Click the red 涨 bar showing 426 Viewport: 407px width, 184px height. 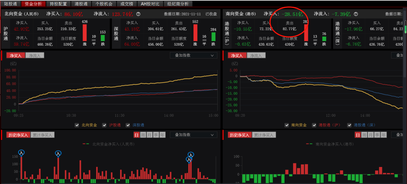tap(85, 32)
